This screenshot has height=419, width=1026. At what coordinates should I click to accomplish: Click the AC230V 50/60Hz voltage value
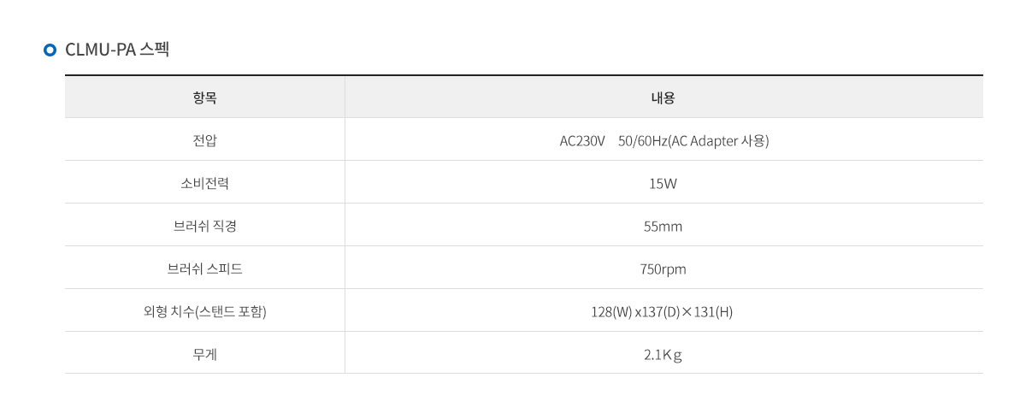[664, 140]
